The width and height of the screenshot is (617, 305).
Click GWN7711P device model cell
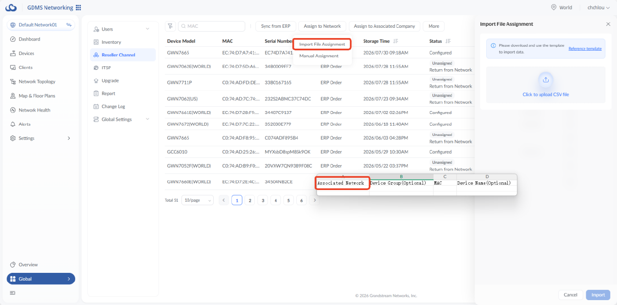point(180,83)
